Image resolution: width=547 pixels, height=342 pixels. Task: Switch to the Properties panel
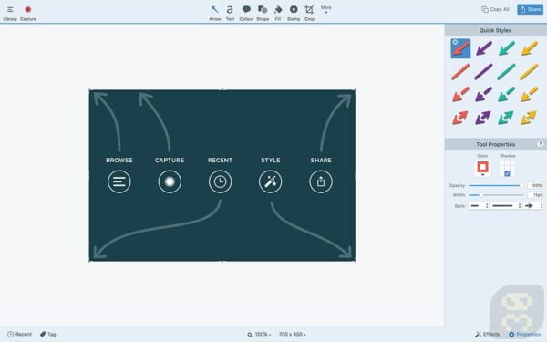click(524, 335)
